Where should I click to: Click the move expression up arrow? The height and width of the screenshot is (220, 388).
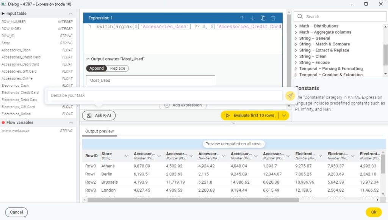tap(242, 18)
